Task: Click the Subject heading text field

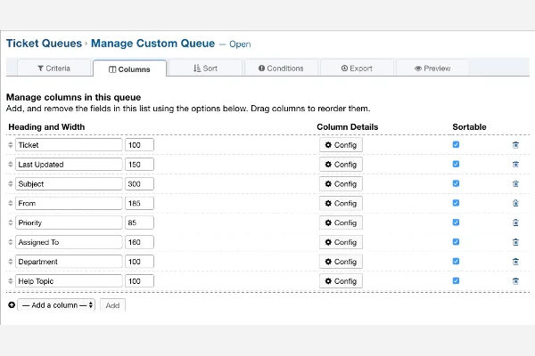Action: tap(69, 183)
